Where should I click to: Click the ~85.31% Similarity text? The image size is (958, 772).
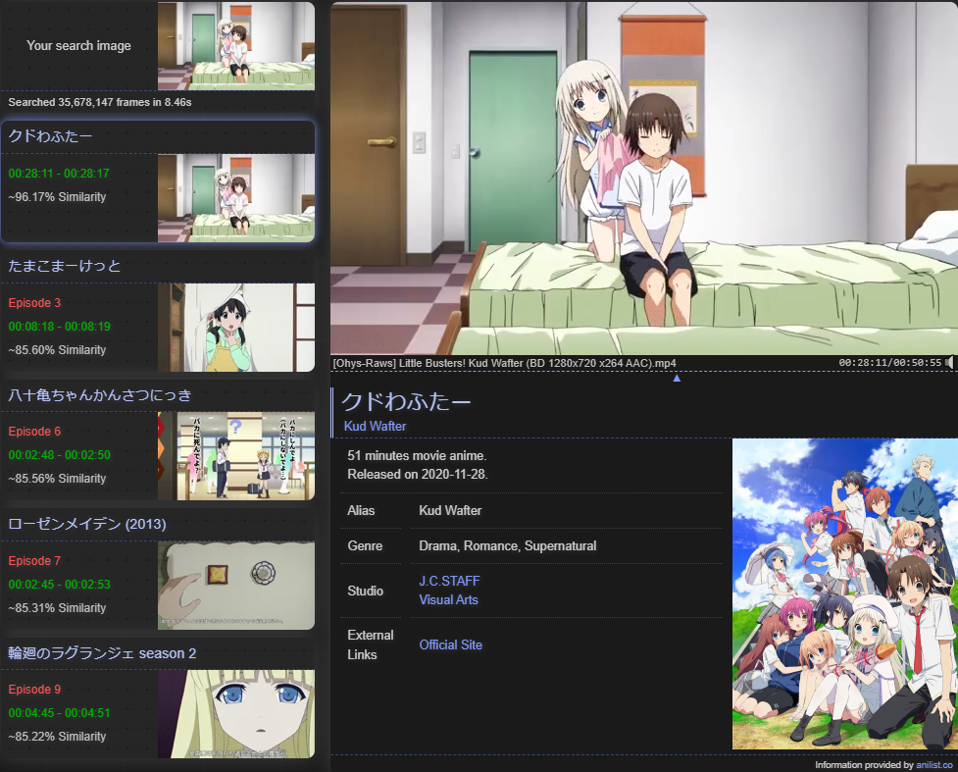coord(57,607)
